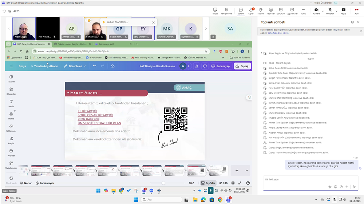The image size is (364, 204).
Task: Switch to the Sohbet chat tab
Action: (x=241, y=11)
